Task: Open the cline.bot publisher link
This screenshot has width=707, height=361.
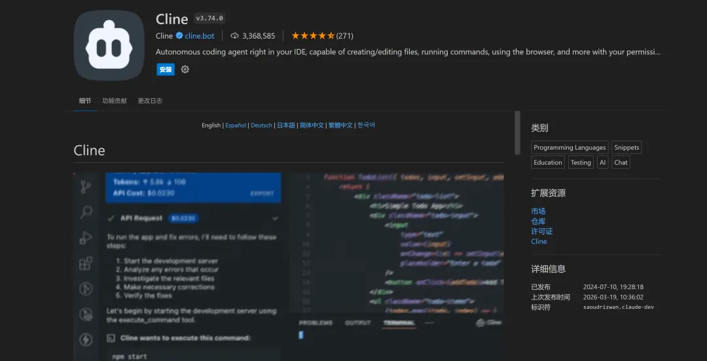Action: tap(199, 35)
